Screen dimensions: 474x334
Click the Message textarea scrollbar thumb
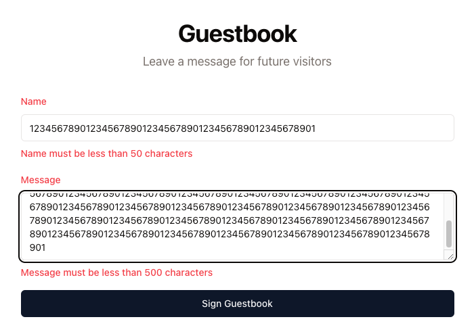point(449,234)
